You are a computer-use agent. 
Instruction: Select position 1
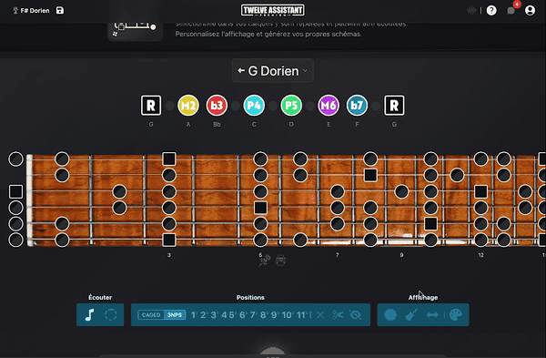pos(194,315)
